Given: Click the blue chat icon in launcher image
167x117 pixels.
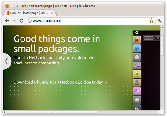Looking at the screenshot, I should 137,48.
